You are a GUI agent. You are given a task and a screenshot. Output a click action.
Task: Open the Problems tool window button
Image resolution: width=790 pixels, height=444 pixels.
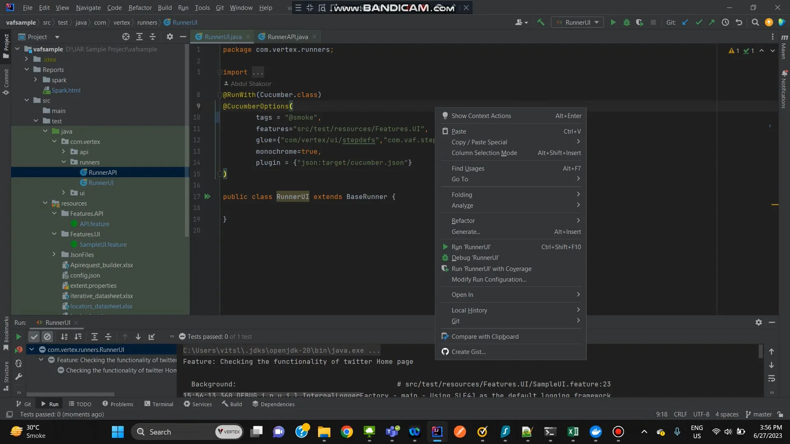(118, 404)
